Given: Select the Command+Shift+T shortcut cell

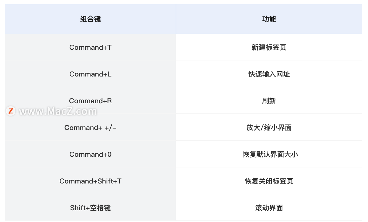Looking at the screenshot, I should pos(91,181).
